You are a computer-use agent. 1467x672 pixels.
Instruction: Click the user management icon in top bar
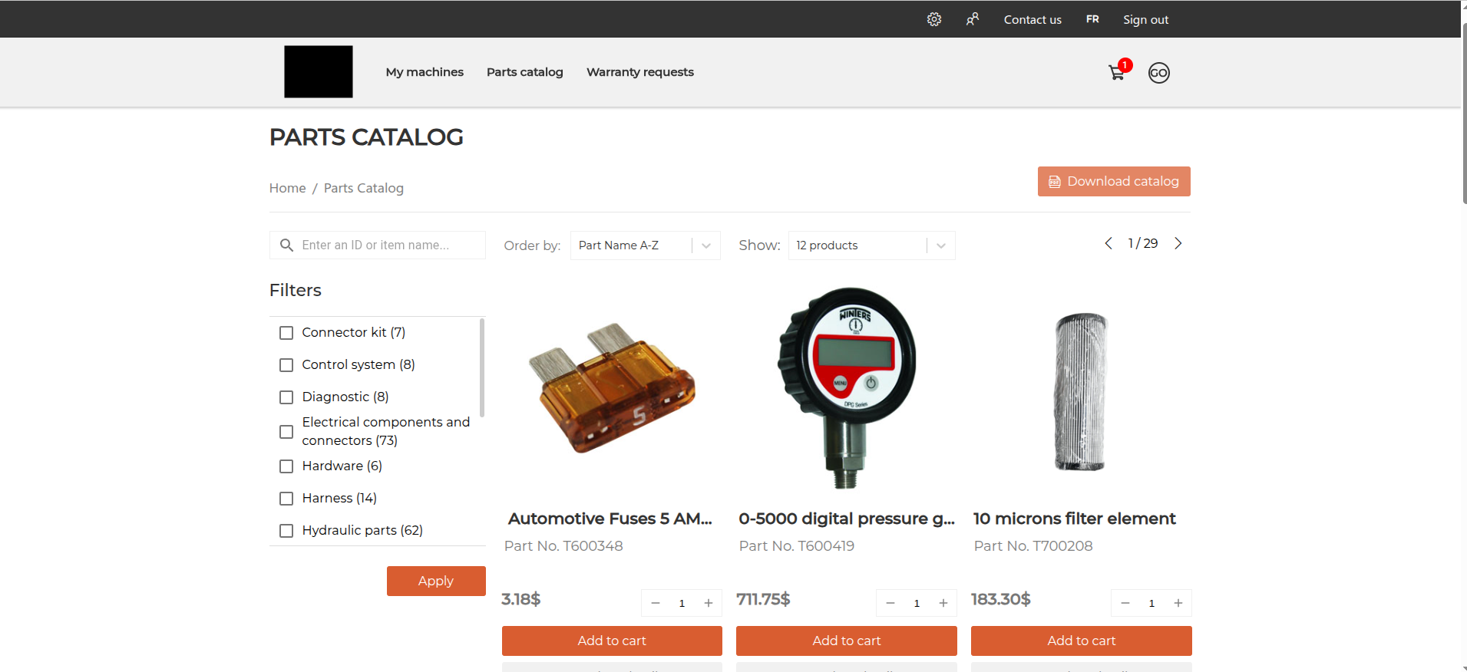coord(973,19)
